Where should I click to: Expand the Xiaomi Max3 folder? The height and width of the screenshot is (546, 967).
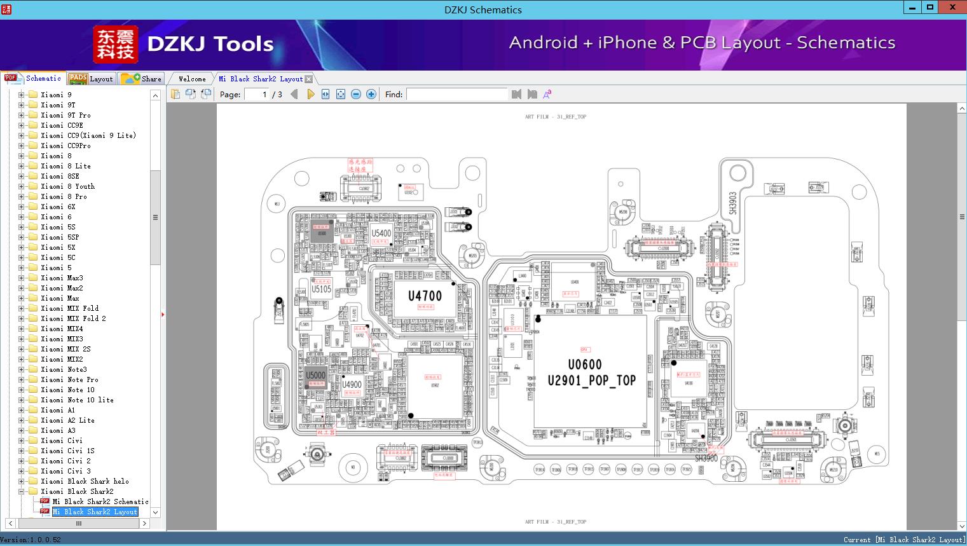click(x=21, y=278)
